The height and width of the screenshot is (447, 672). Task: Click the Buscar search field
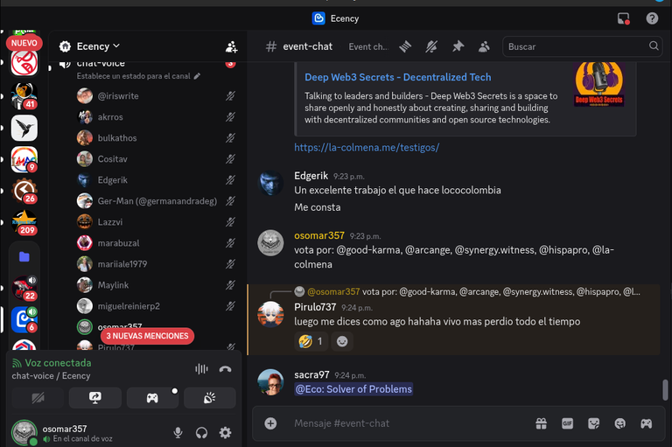[x=582, y=46]
